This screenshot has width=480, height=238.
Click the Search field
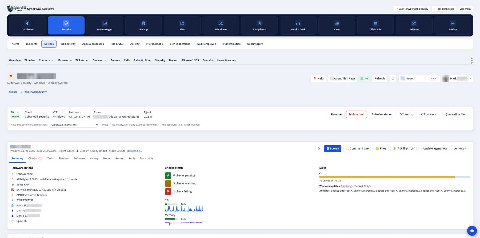(419, 79)
